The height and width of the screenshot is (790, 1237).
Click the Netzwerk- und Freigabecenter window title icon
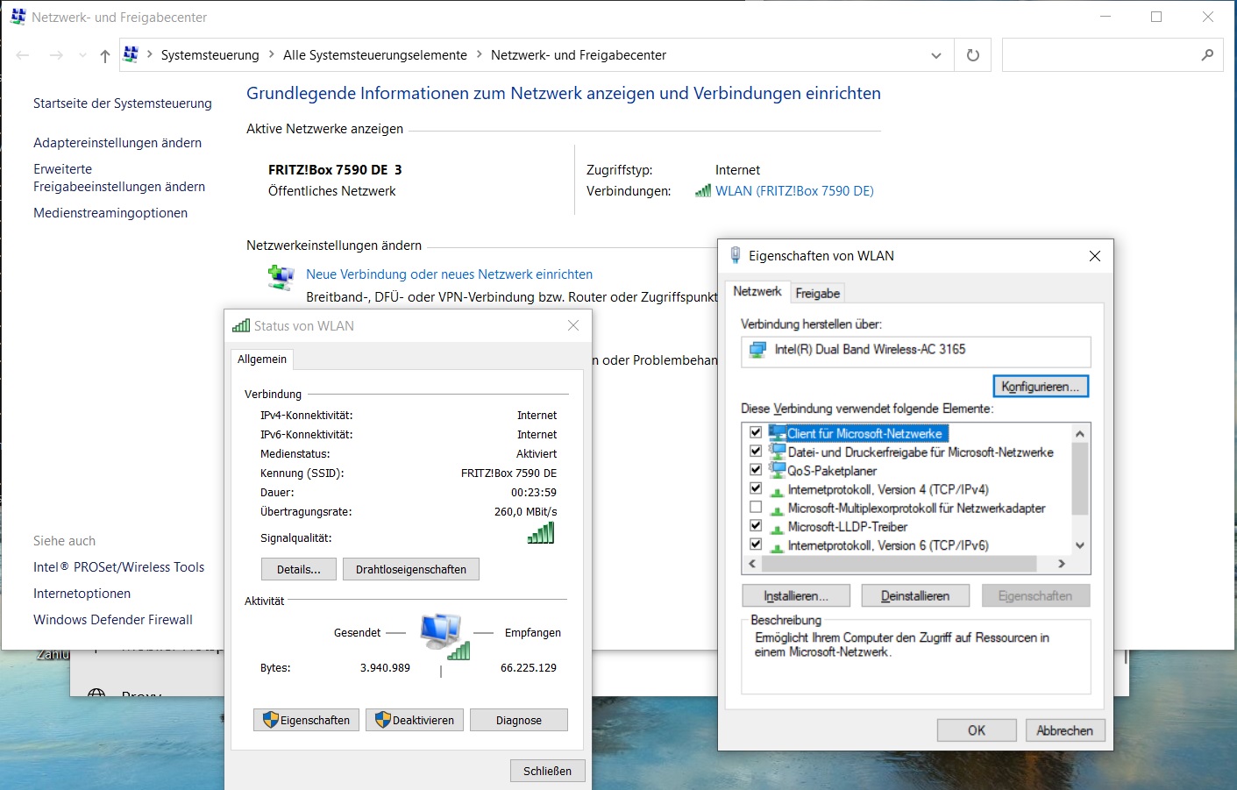pyautogui.click(x=18, y=17)
